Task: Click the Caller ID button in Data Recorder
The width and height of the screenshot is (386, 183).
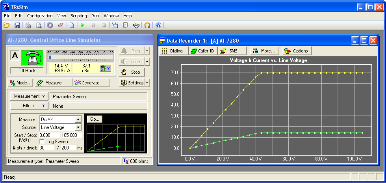Action: [x=202, y=51]
